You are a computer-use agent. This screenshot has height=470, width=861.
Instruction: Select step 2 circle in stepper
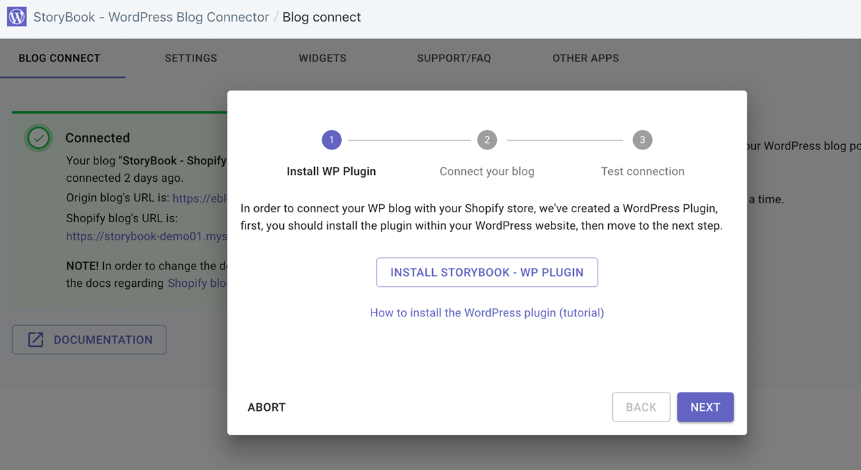(x=487, y=140)
